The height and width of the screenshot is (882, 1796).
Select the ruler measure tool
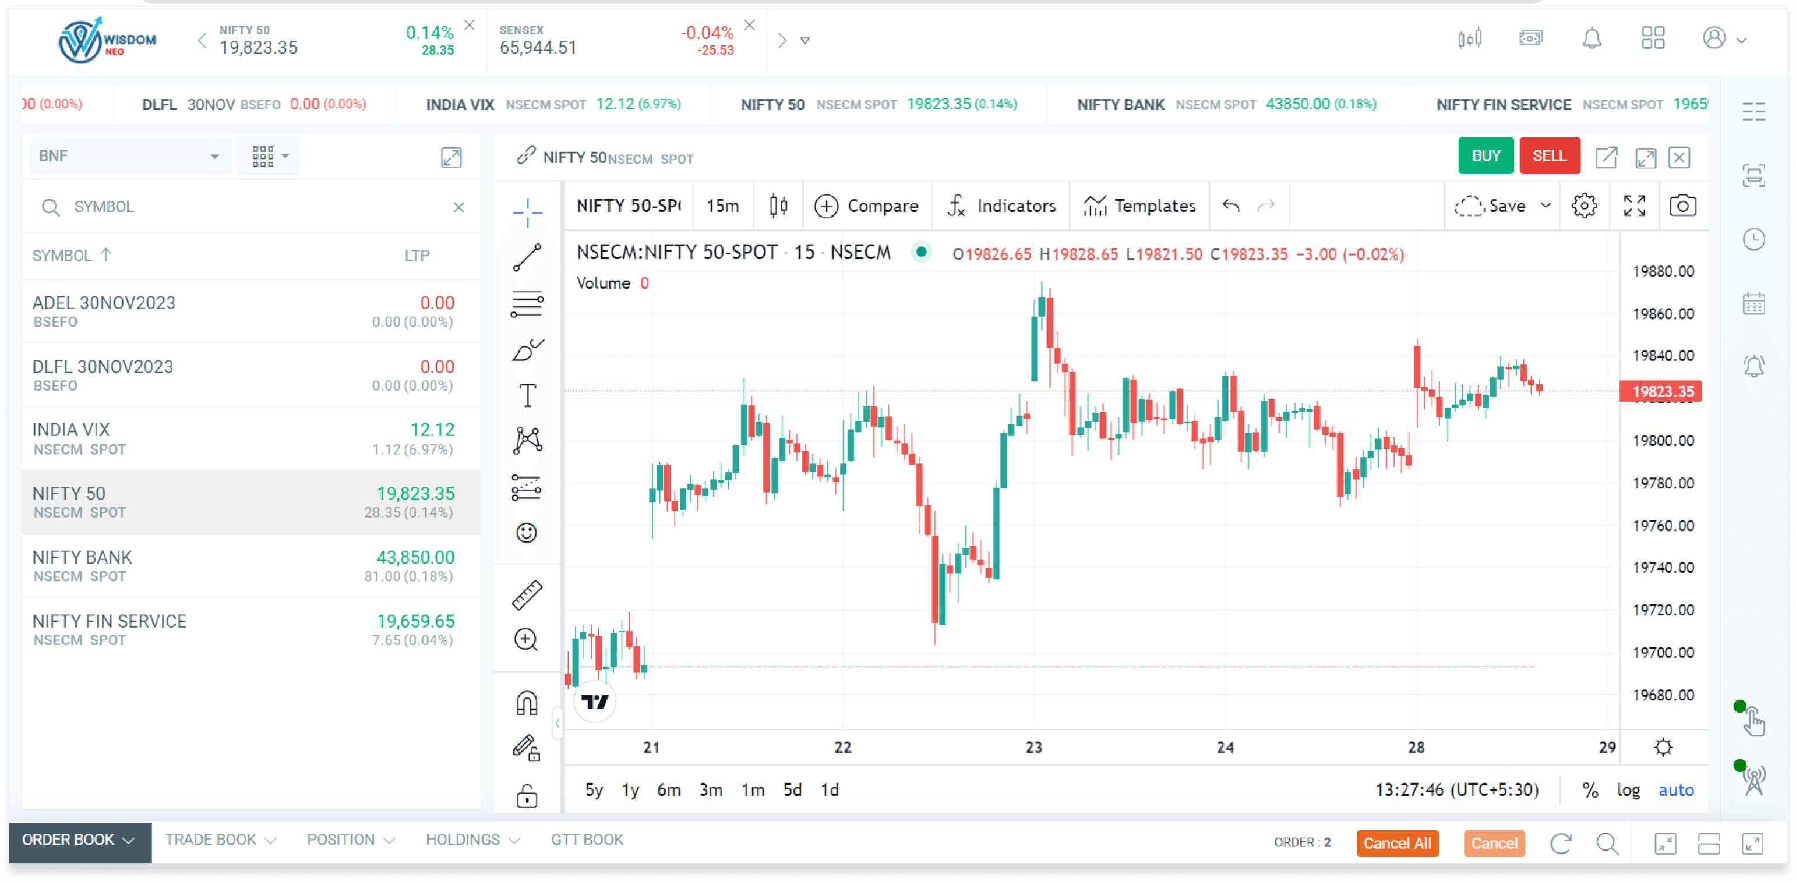(527, 595)
